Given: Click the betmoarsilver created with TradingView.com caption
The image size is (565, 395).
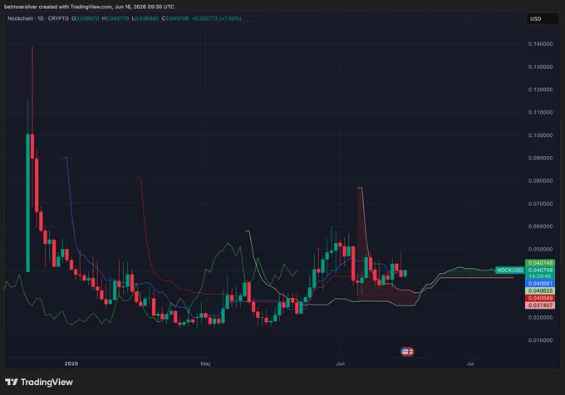Looking at the screenshot, I should (x=89, y=7).
